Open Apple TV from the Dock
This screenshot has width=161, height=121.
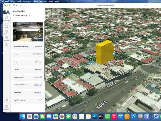click(x=101, y=117)
